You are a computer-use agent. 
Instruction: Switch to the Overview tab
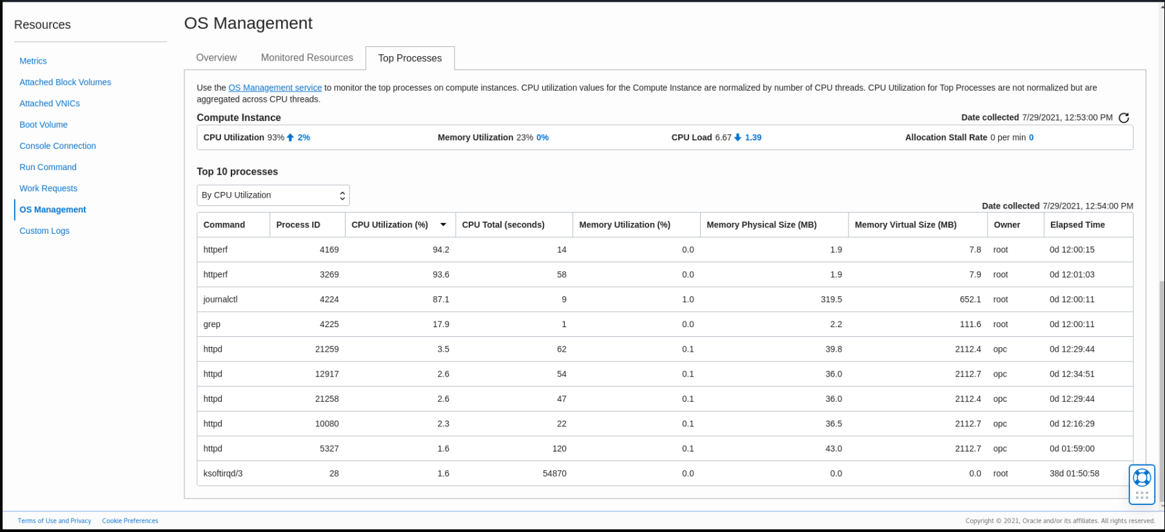tap(216, 58)
